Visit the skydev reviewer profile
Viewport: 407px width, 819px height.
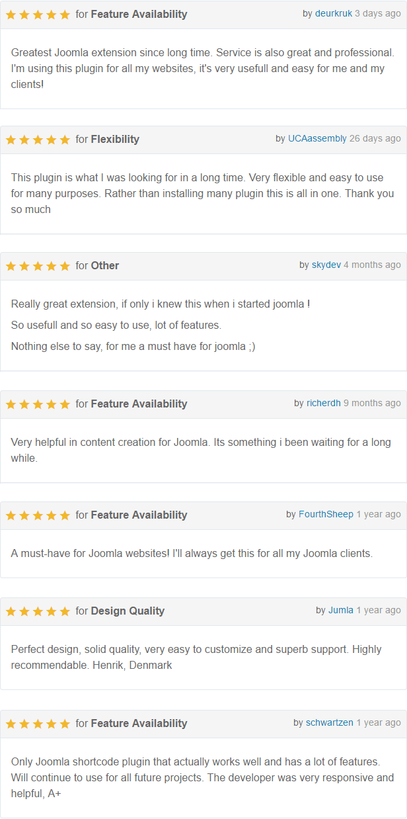326,265
